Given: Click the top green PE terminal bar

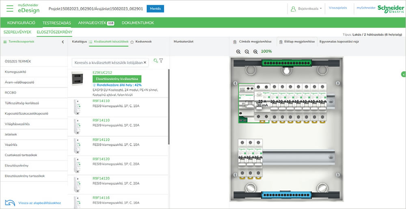Looking at the screenshot, I should click(x=286, y=63).
